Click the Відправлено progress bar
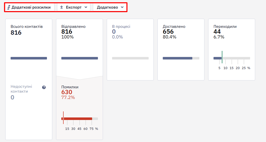Image resolution: width=266 pixels, height=142 pixels. click(x=79, y=58)
